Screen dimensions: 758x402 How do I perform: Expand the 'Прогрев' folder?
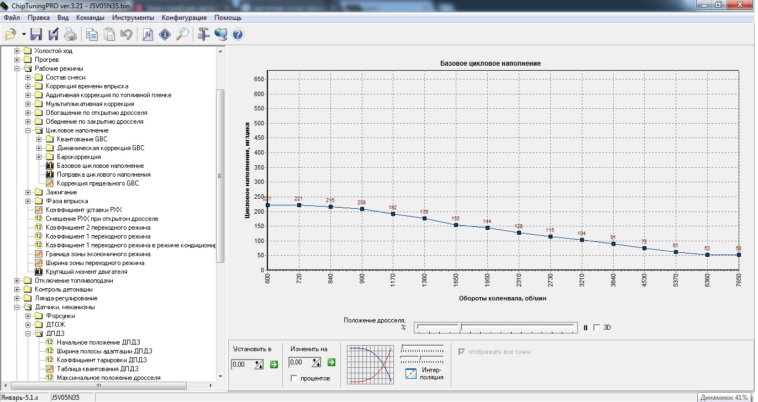(x=17, y=60)
